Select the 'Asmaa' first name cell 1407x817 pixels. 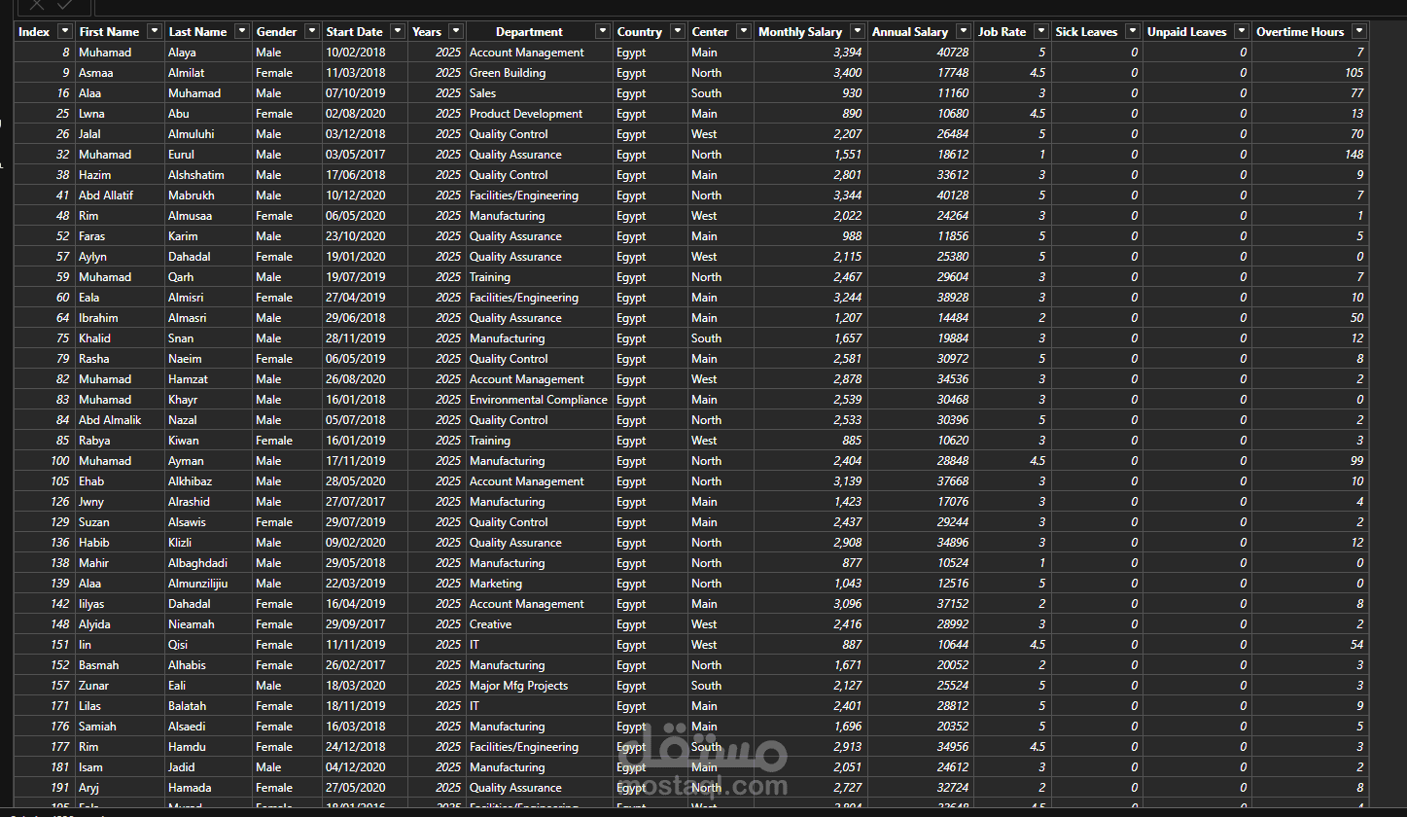click(x=119, y=73)
